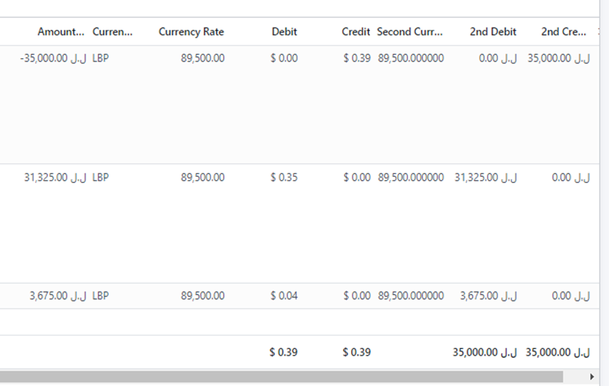The width and height of the screenshot is (609, 386).
Task: Select the -35,000.00 amount cell
Action: [53, 59]
